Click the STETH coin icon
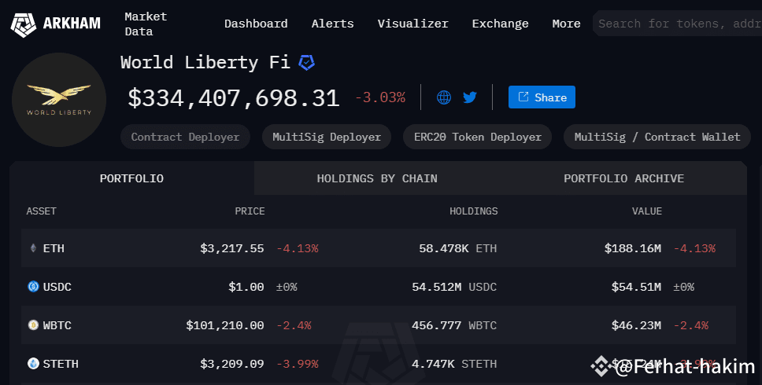Screen dimensions: 762x385 (x=33, y=363)
